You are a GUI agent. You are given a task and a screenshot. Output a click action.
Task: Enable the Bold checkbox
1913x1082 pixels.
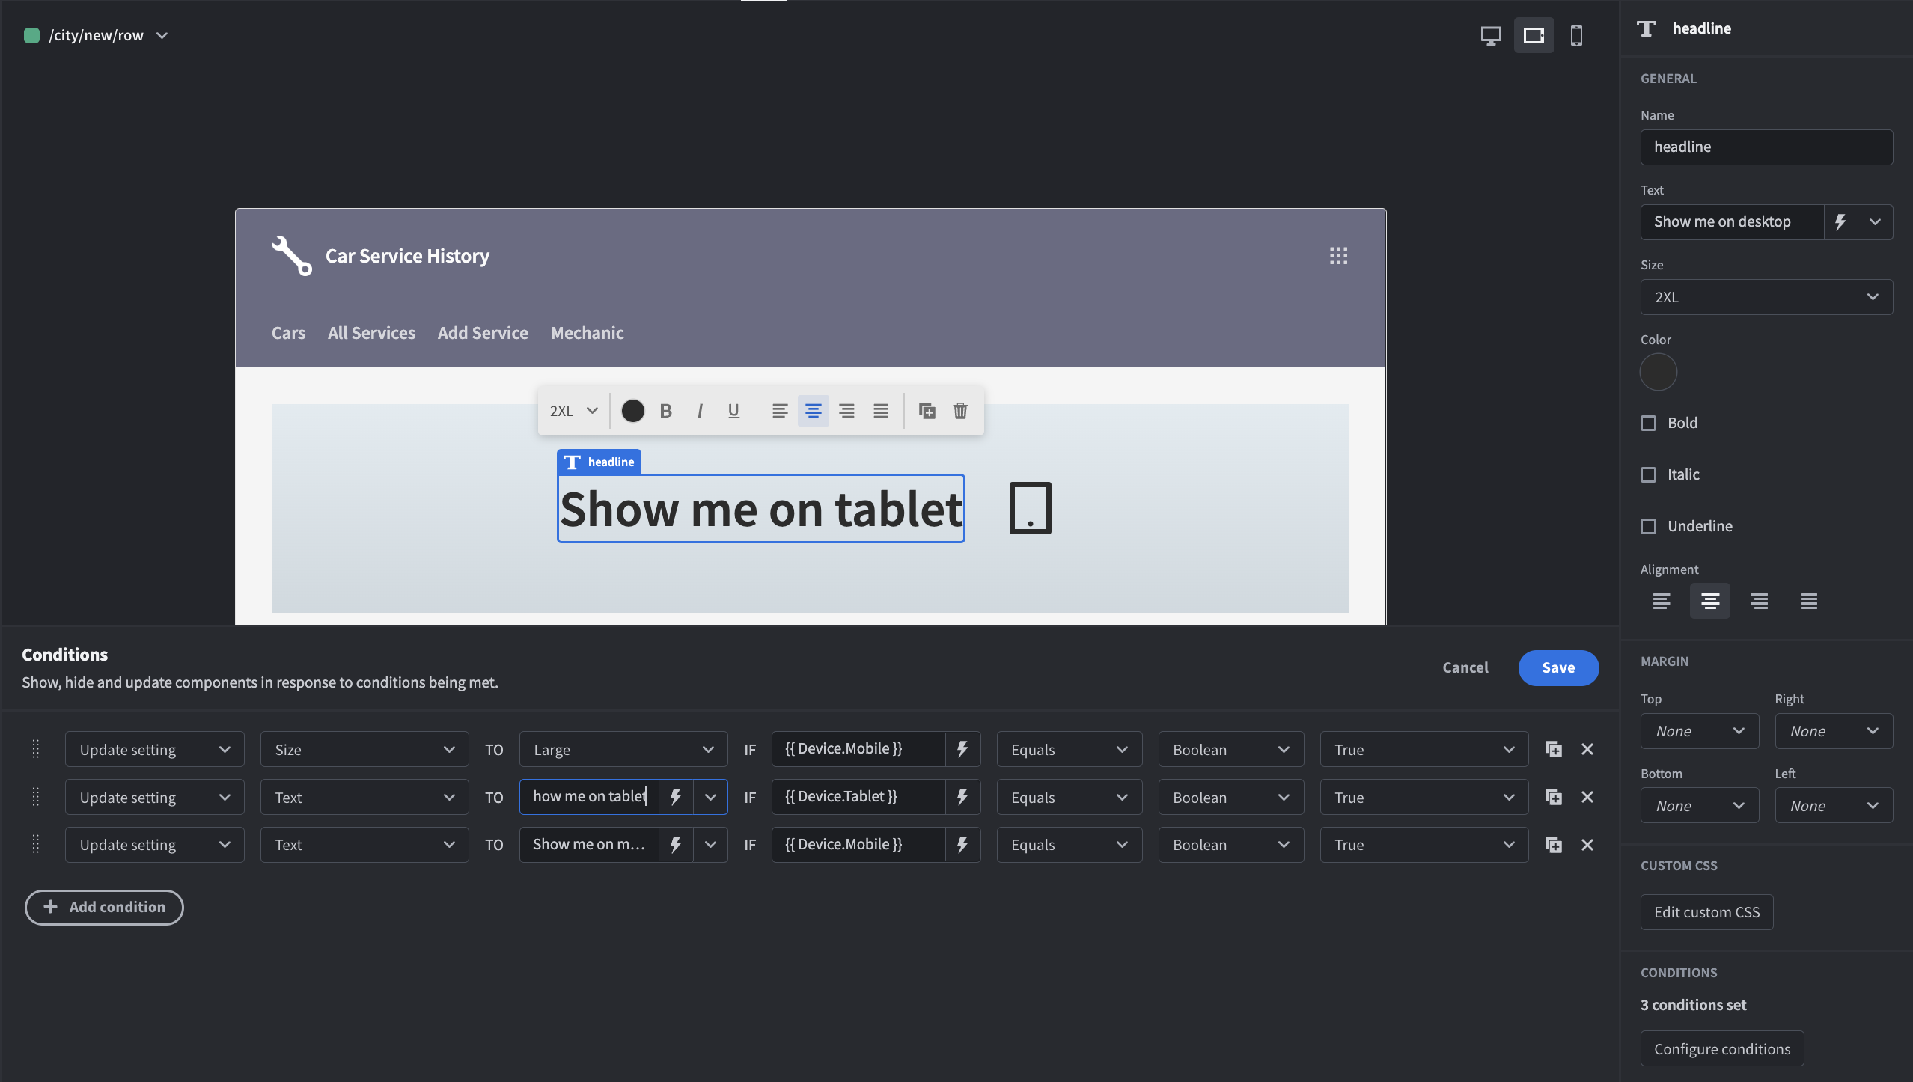[x=1648, y=424]
